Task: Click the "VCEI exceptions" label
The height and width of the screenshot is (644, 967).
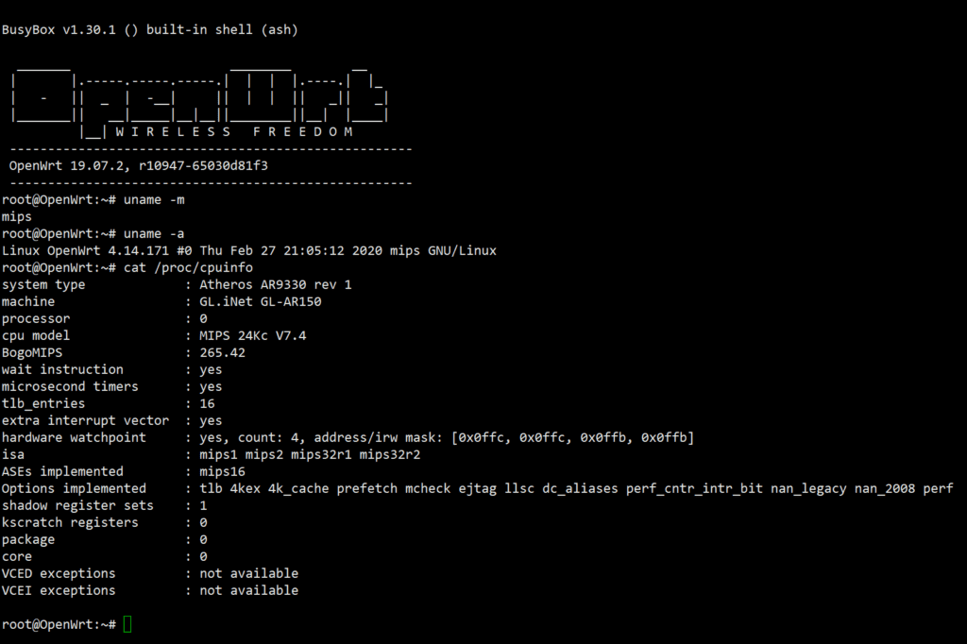Action: click(x=59, y=590)
